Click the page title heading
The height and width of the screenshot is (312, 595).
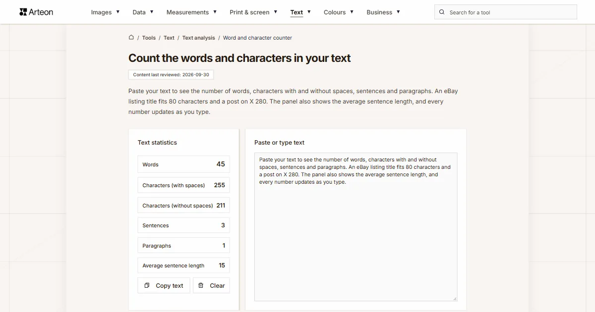(x=239, y=58)
